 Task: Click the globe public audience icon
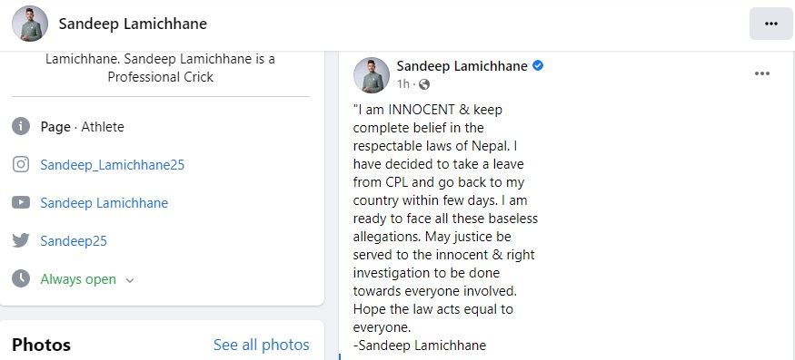[x=424, y=84]
